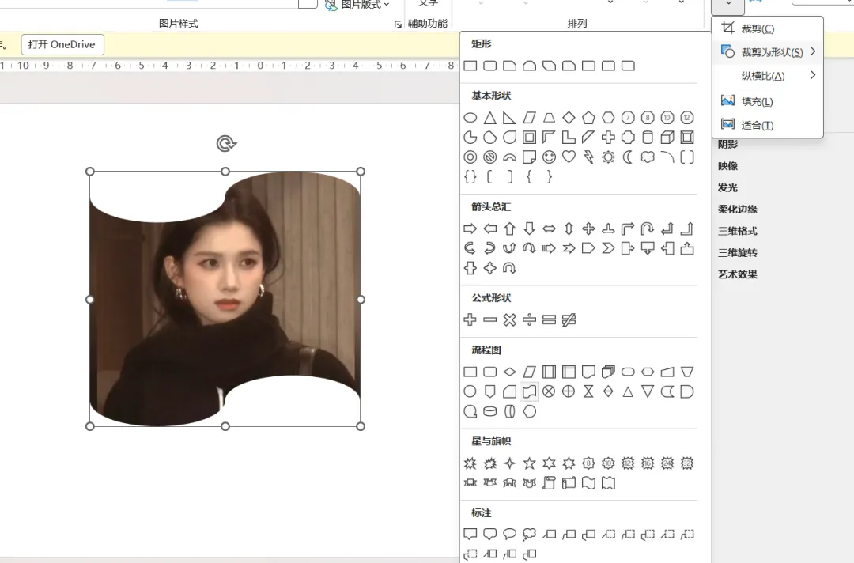Screen dimensions: 854x563
Task: Pick the Moon basic shape
Action: pyautogui.click(x=628, y=157)
